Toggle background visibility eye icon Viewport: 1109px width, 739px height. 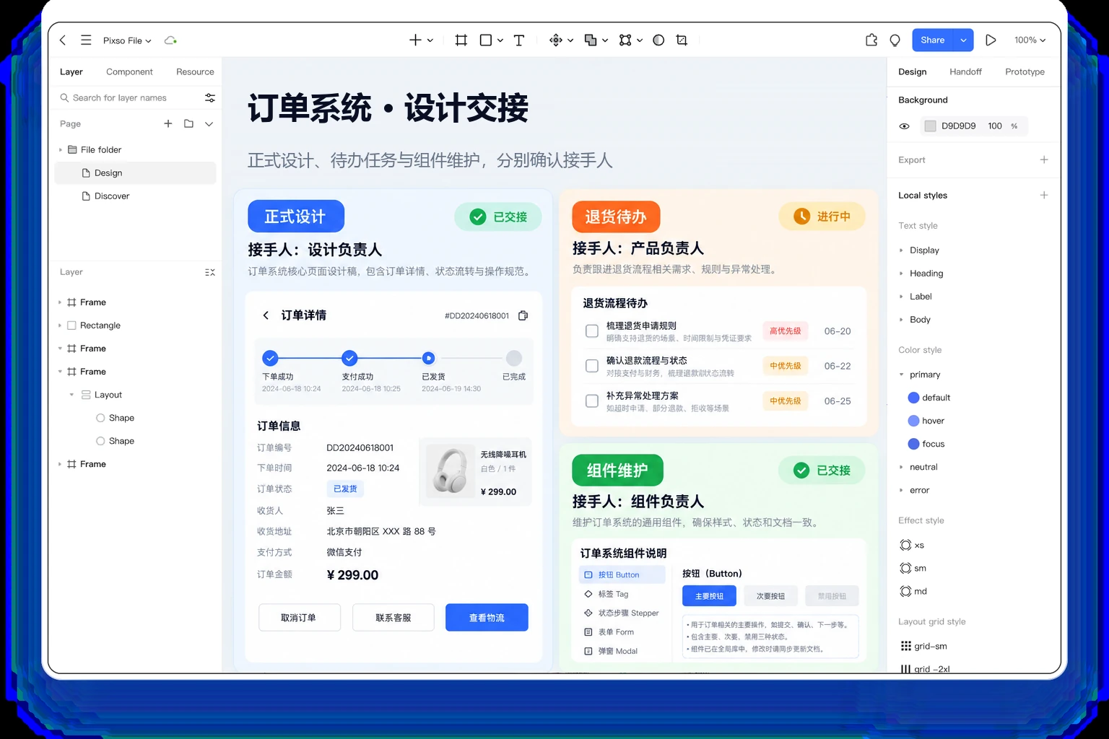coord(904,126)
